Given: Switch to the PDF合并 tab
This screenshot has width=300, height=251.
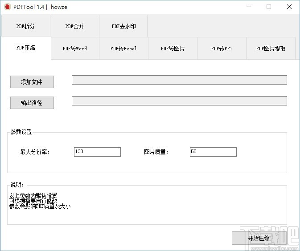Looking at the screenshot, I should click(x=74, y=26).
